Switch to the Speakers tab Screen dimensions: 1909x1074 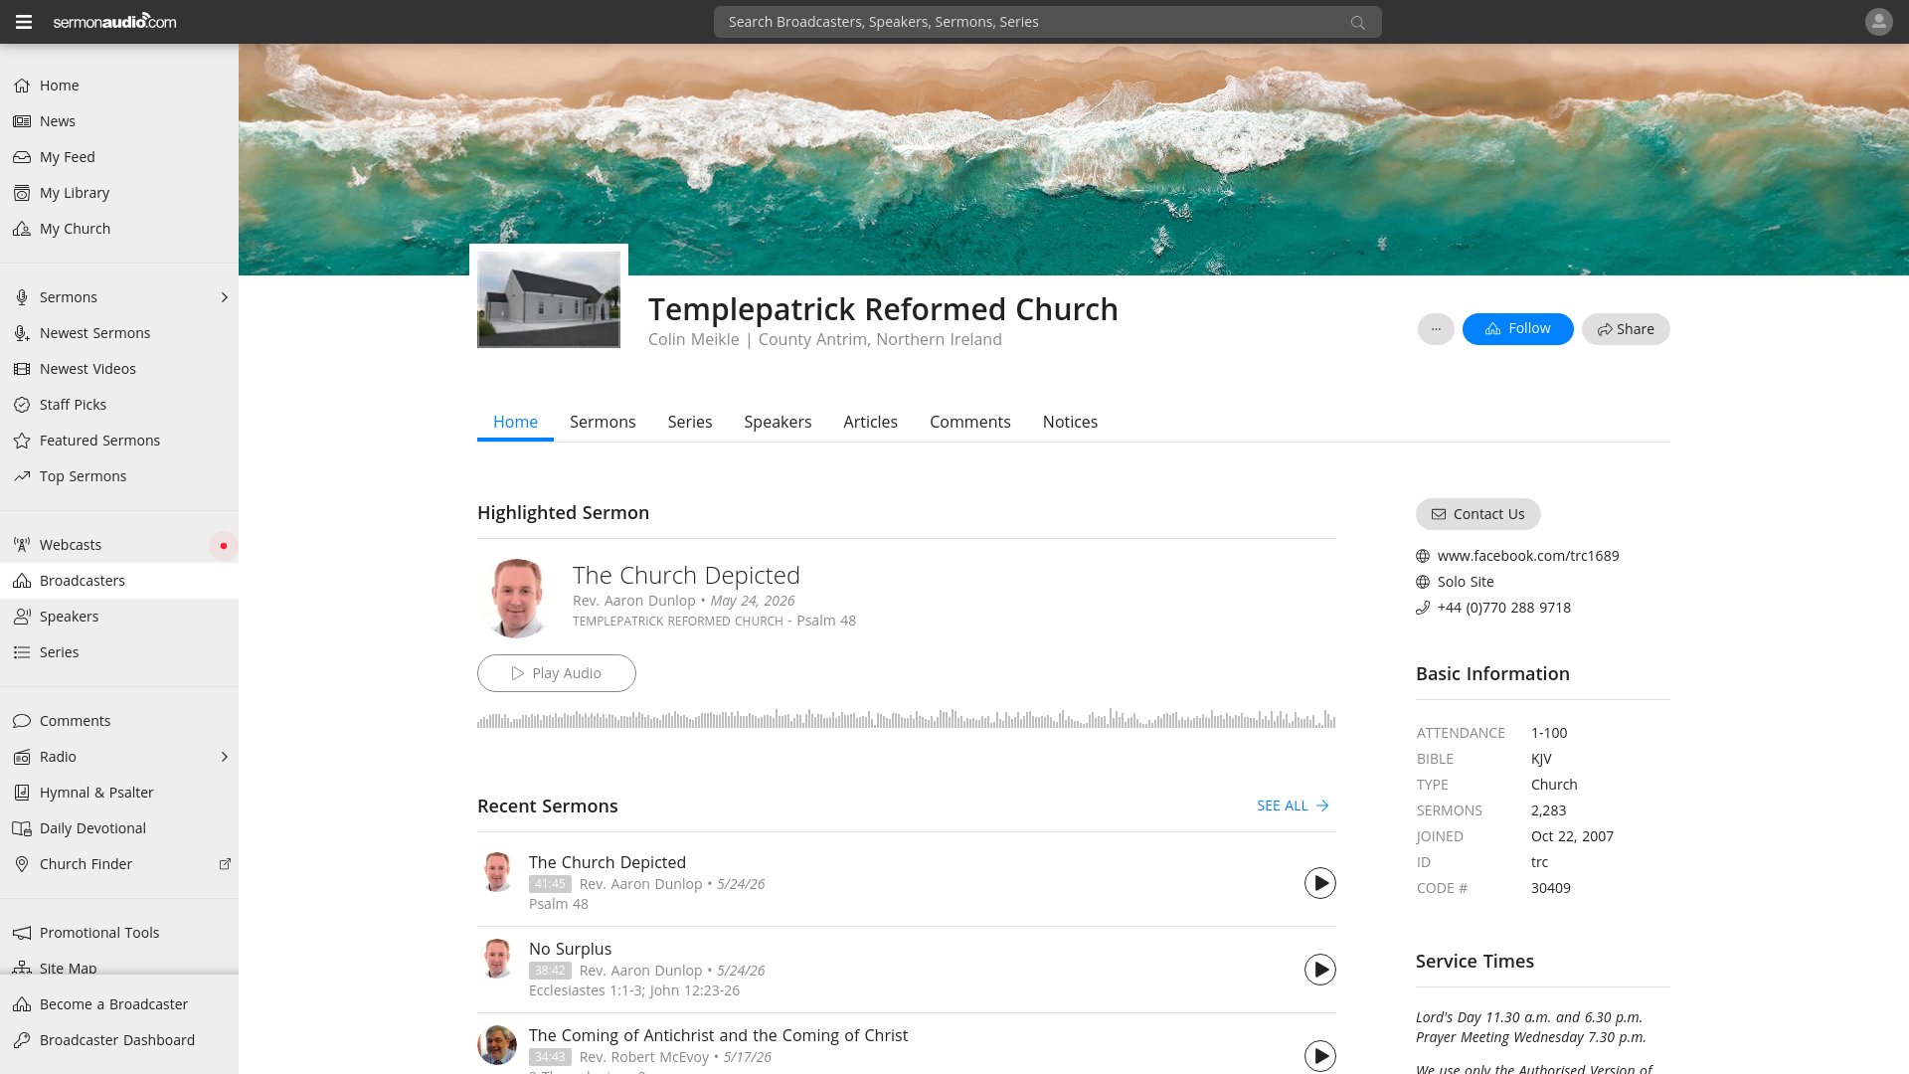click(778, 422)
